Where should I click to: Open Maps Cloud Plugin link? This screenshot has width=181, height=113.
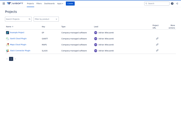coord(18,45)
